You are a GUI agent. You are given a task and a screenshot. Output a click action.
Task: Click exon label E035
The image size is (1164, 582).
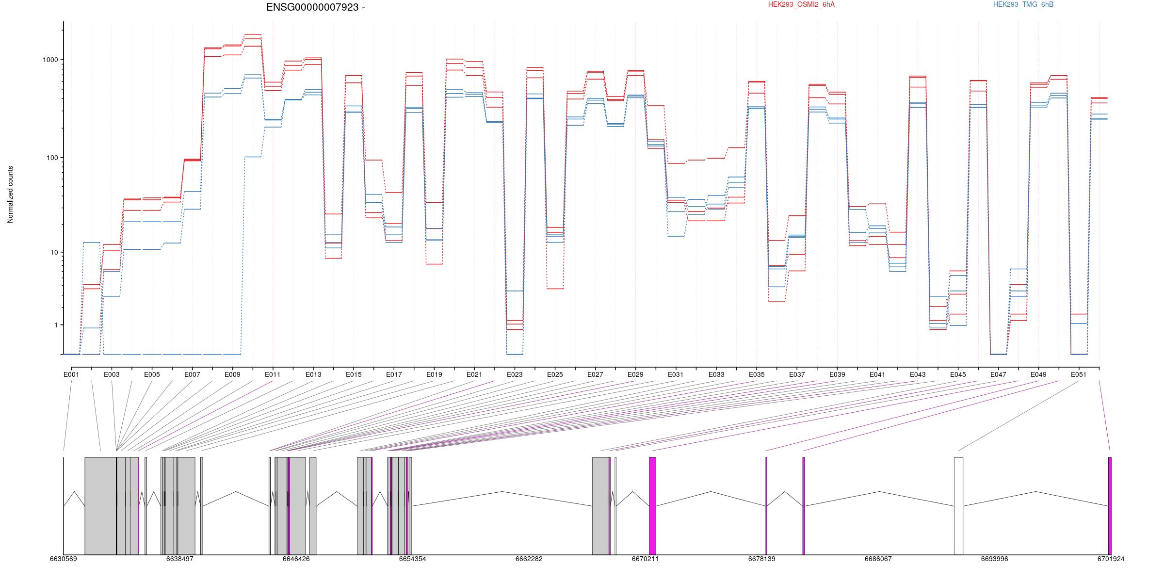tap(757, 374)
